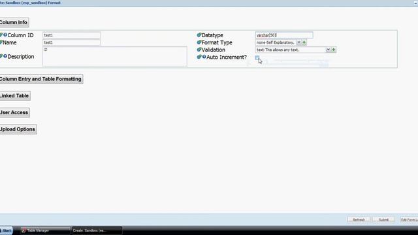This screenshot has height=235, width=418.
Task: Click into the Datatype input field
Action: click(x=284, y=35)
